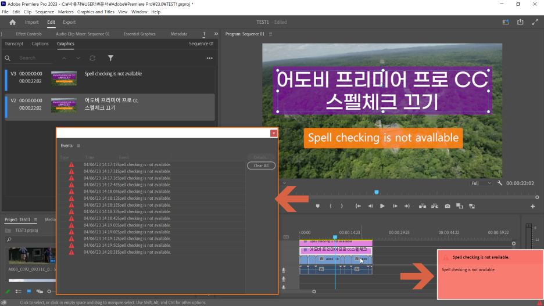Screen dimensions: 544x306
Task: Open the File menu
Action: point(5,12)
